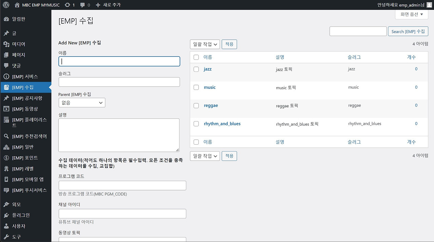Click the 미디어 media icon

coord(6,44)
